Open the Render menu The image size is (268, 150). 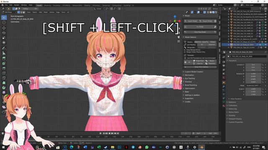17,5
